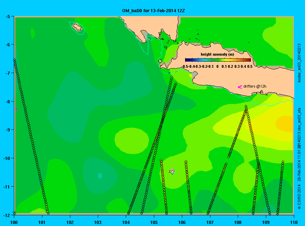Click the magenta drifter arrow in the legend

240,87
